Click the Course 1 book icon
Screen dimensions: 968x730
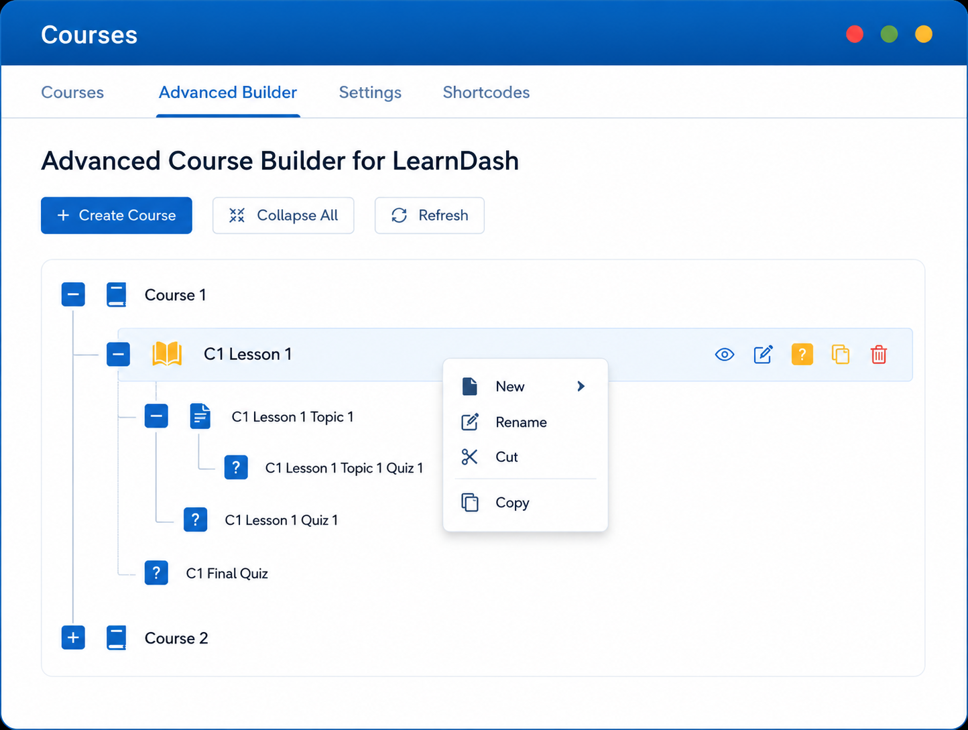pyautogui.click(x=117, y=295)
